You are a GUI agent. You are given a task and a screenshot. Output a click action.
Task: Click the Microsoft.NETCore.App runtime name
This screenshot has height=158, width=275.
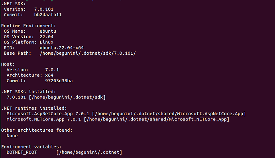pos(35,119)
